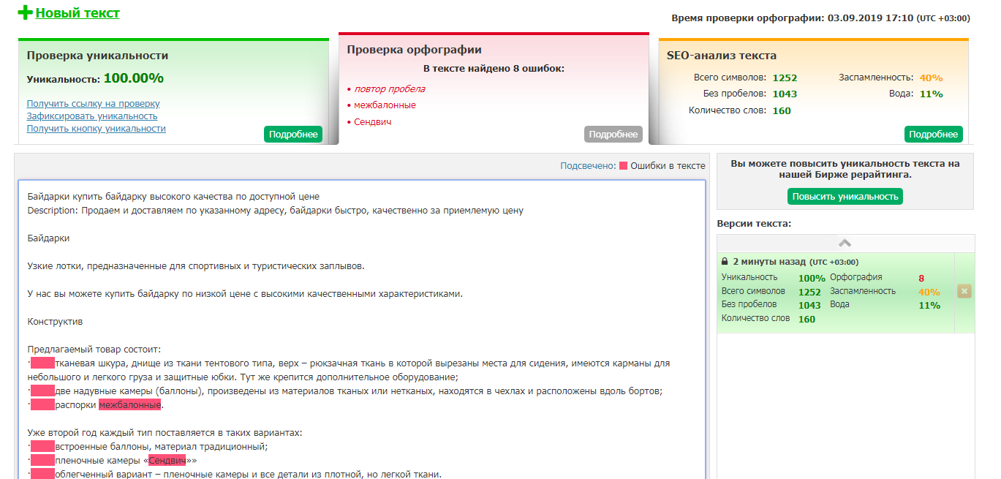
Task: Click the lock icon on version entry
Action: tap(725, 262)
